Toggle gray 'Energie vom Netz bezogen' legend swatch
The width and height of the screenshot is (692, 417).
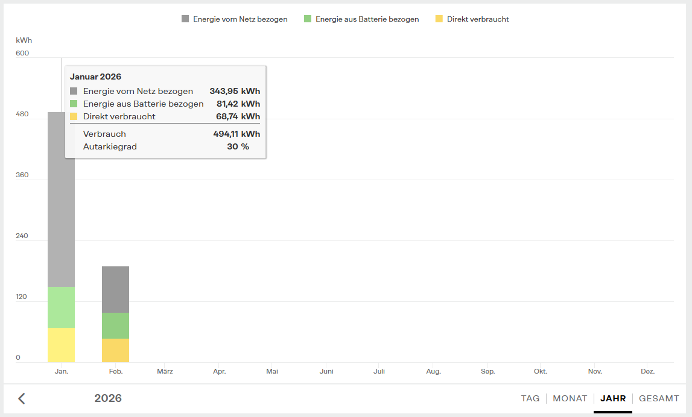coord(185,19)
